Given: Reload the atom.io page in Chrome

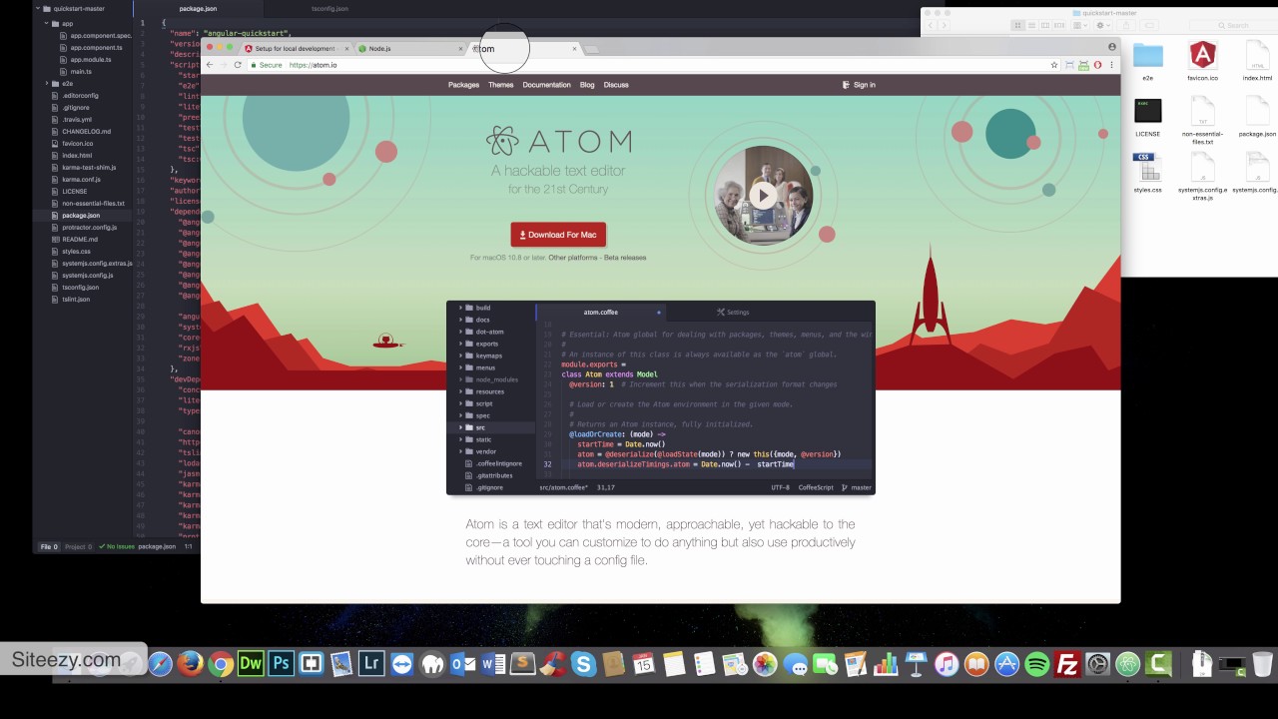Looking at the screenshot, I should click(238, 65).
